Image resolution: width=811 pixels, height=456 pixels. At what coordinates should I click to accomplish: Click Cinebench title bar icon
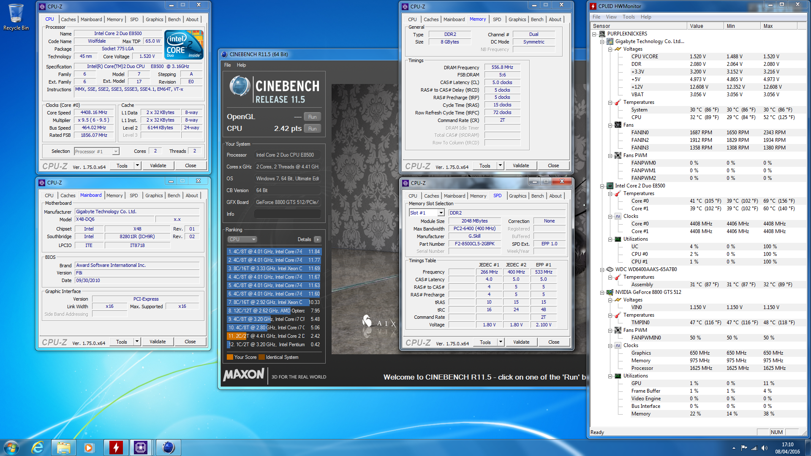pyautogui.click(x=224, y=54)
